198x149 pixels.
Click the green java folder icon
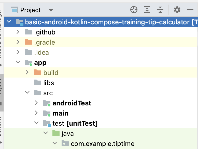[x=56, y=133]
